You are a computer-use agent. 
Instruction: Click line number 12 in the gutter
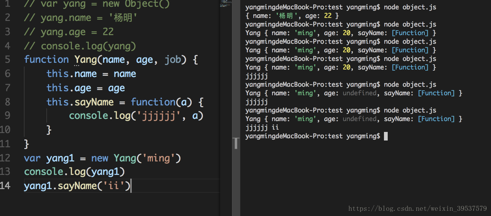coord(5,158)
